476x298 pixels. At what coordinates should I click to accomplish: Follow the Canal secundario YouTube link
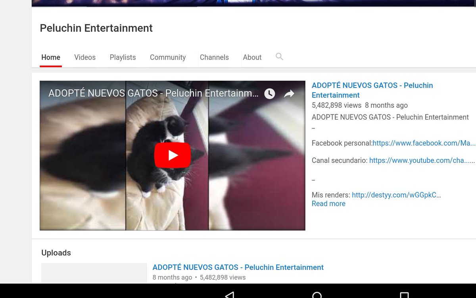pos(422,161)
